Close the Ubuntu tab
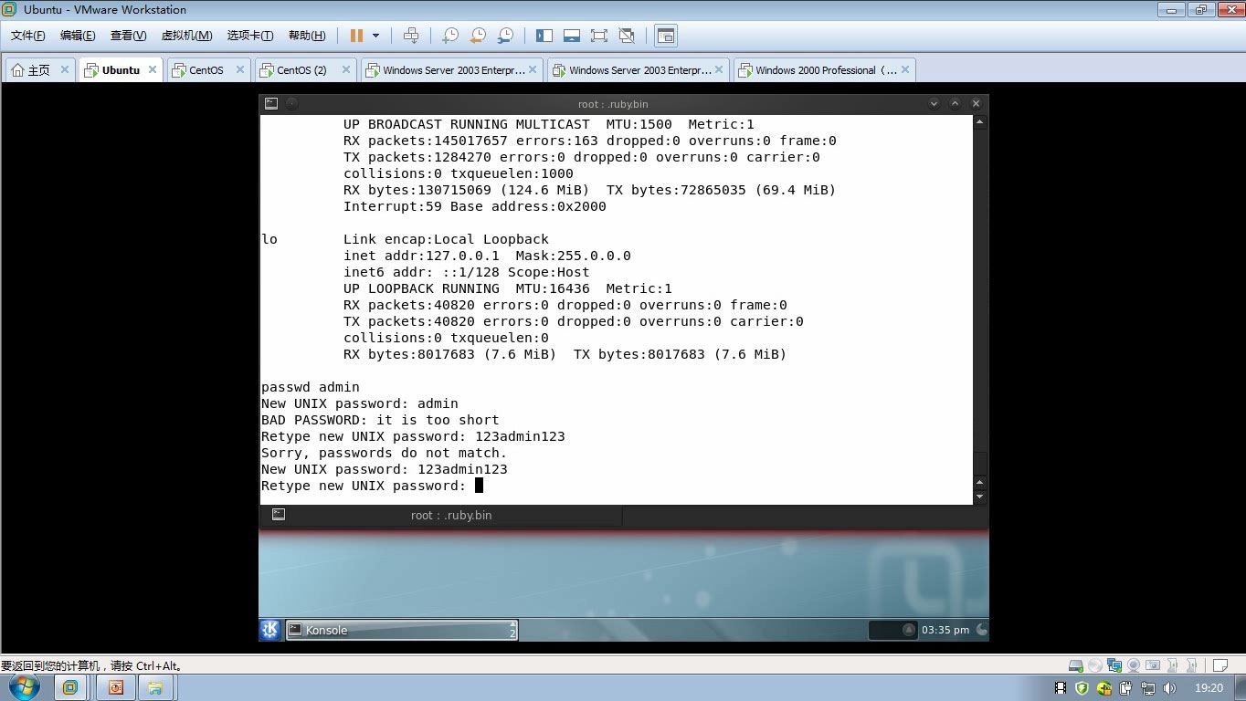This screenshot has width=1246, height=701. (153, 69)
